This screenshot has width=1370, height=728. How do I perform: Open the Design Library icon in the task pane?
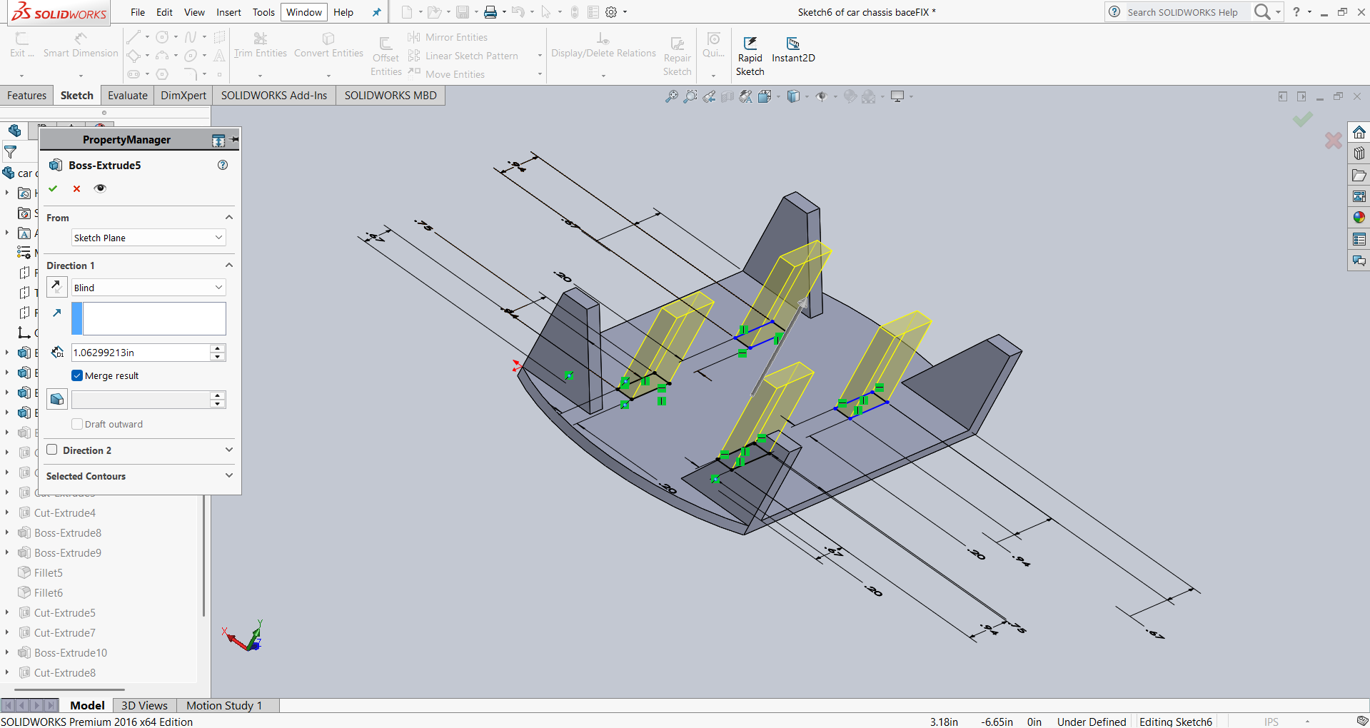coord(1359,153)
